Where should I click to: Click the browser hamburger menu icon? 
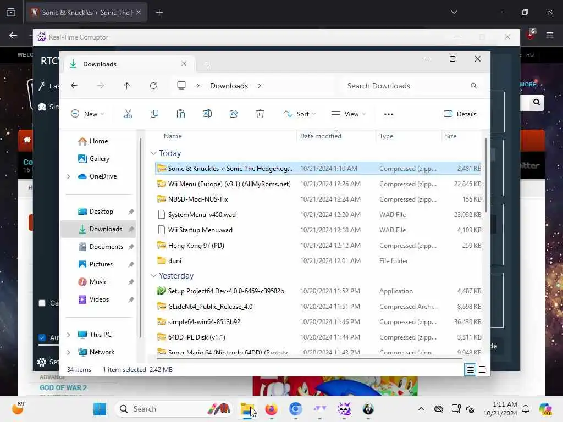(x=550, y=35)
